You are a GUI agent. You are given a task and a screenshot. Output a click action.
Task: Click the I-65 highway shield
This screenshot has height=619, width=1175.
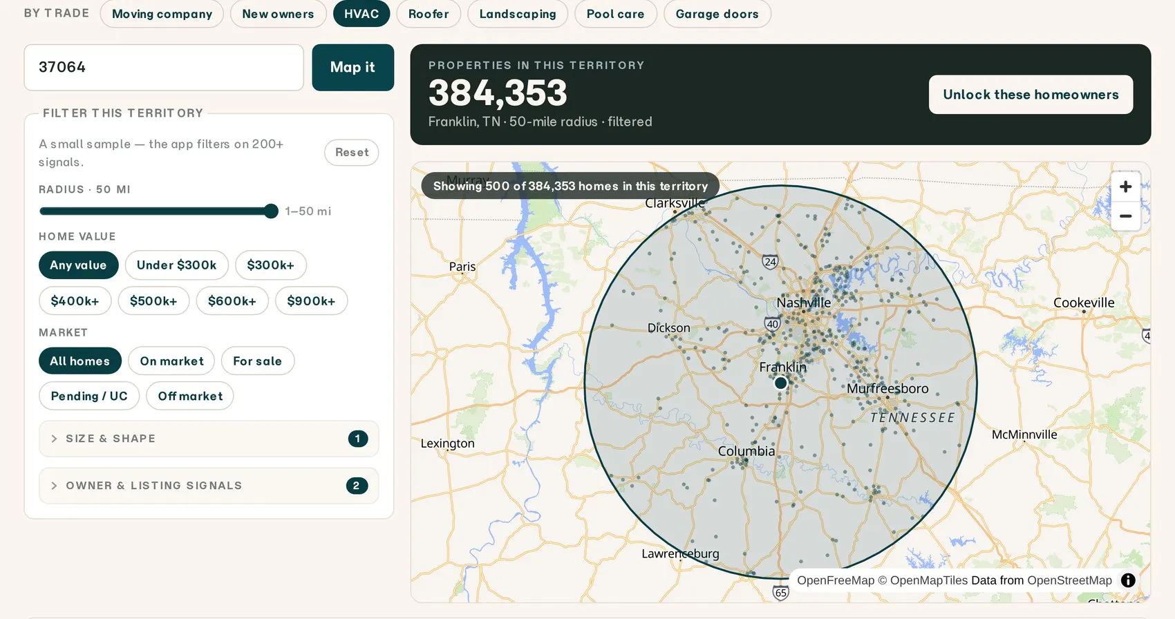click(x=780, y=593)
